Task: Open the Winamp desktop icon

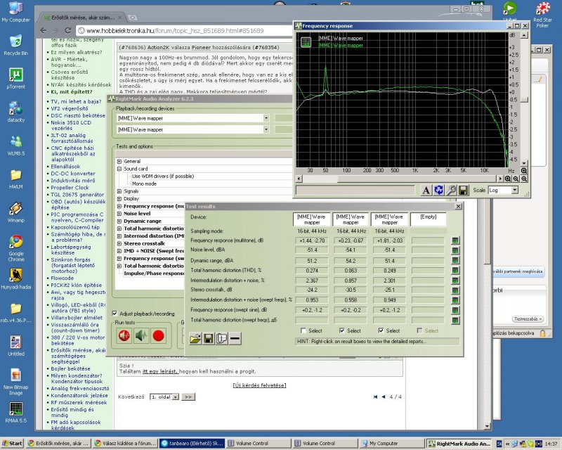Action: tap(15, 212)
